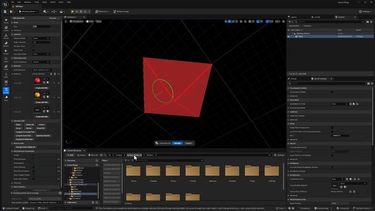Add element to the Materials array
Viewport: 375px width, 211px height.
(x=51, y=74)
